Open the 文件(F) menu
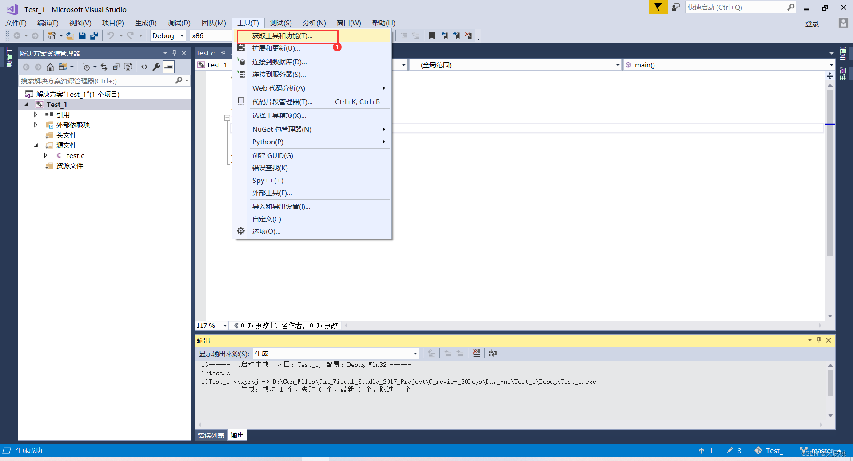The image size is (853, 461). (16, 23)
